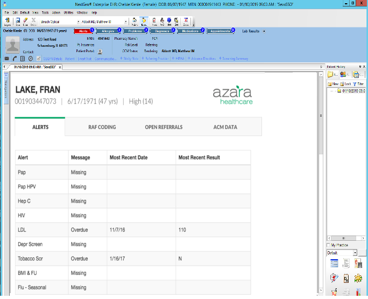Click the phone handset icon
Viewport: 368px width, 299px height.
point(15,59)
